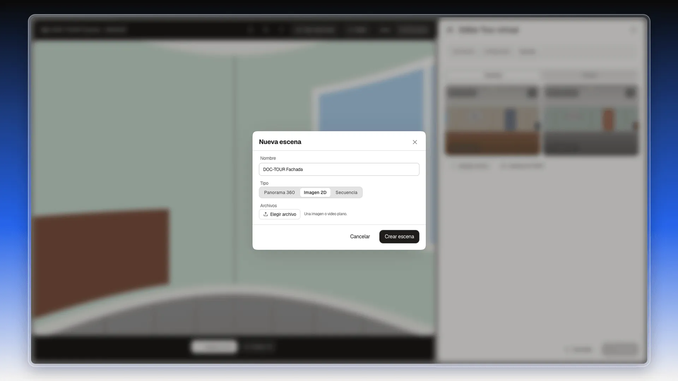Click the Una imagen o video plano hint
This screenshot has height=381, width=678.
coord(326,214)
